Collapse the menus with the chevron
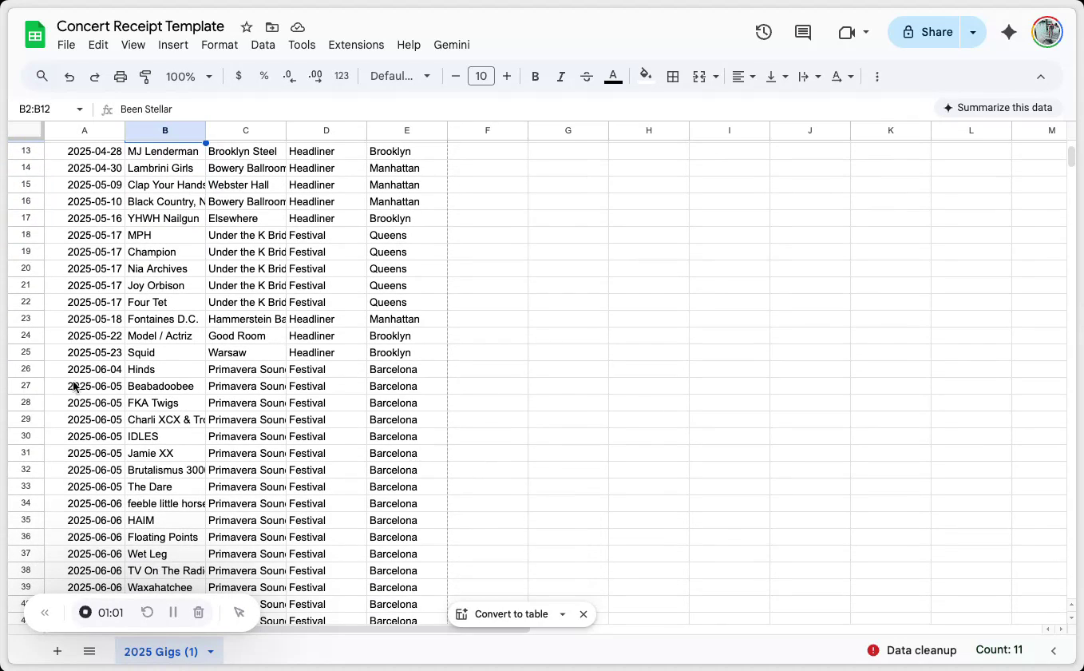This screenshot has height=671, width=1084. point(1041,77)
